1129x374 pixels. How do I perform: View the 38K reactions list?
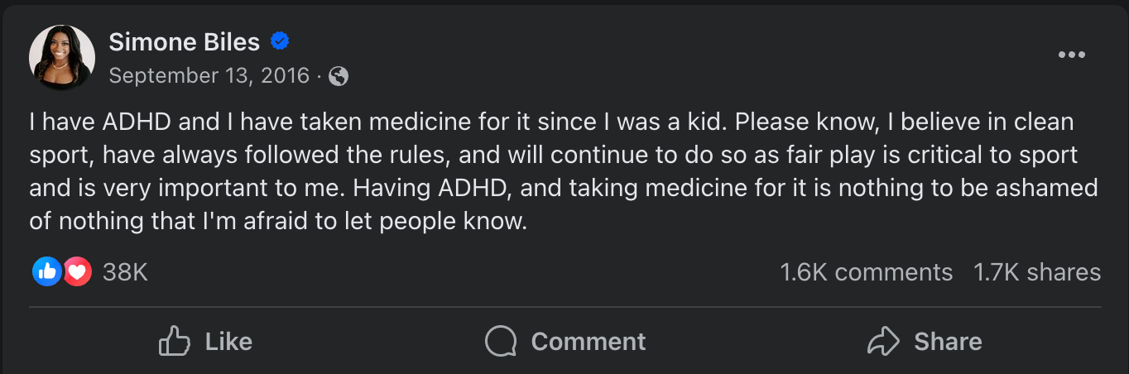tap(125, 272)
